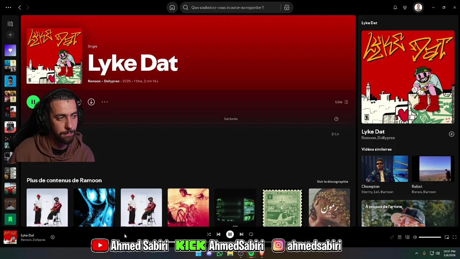The width and height of the screenshot is (460, 259).
Task: Open the large Lyke Dat header cover art
Action: [x=54, y=56]
